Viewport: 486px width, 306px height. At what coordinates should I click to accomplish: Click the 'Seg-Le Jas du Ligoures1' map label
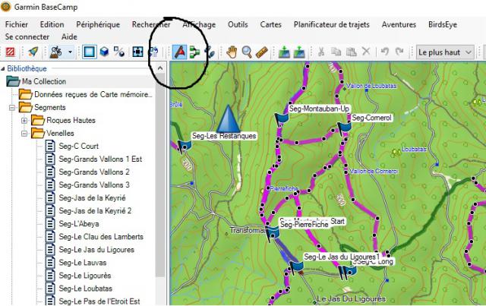coord(342,257)
